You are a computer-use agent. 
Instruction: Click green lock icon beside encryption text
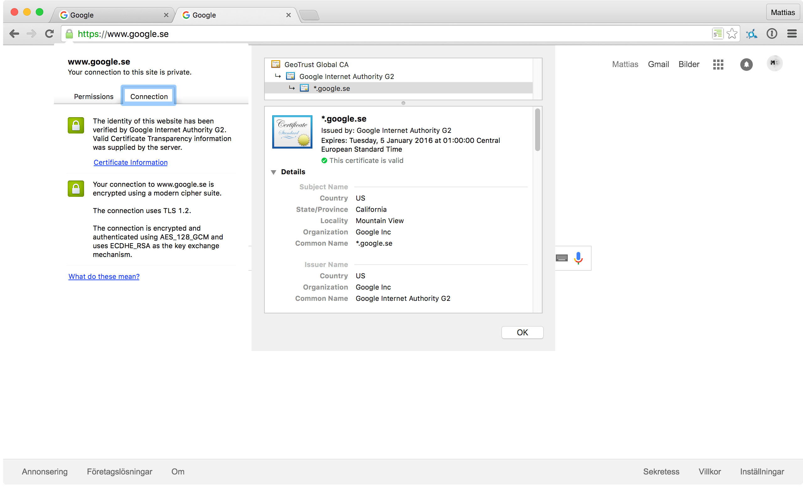[76, 189]
